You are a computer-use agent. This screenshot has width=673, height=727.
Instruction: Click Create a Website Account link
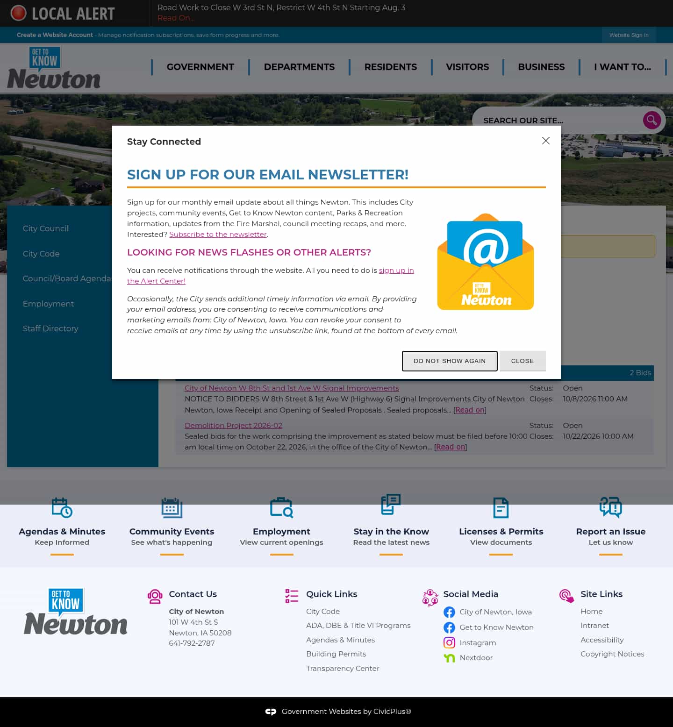pyautogui.click(x=55, y=35)
